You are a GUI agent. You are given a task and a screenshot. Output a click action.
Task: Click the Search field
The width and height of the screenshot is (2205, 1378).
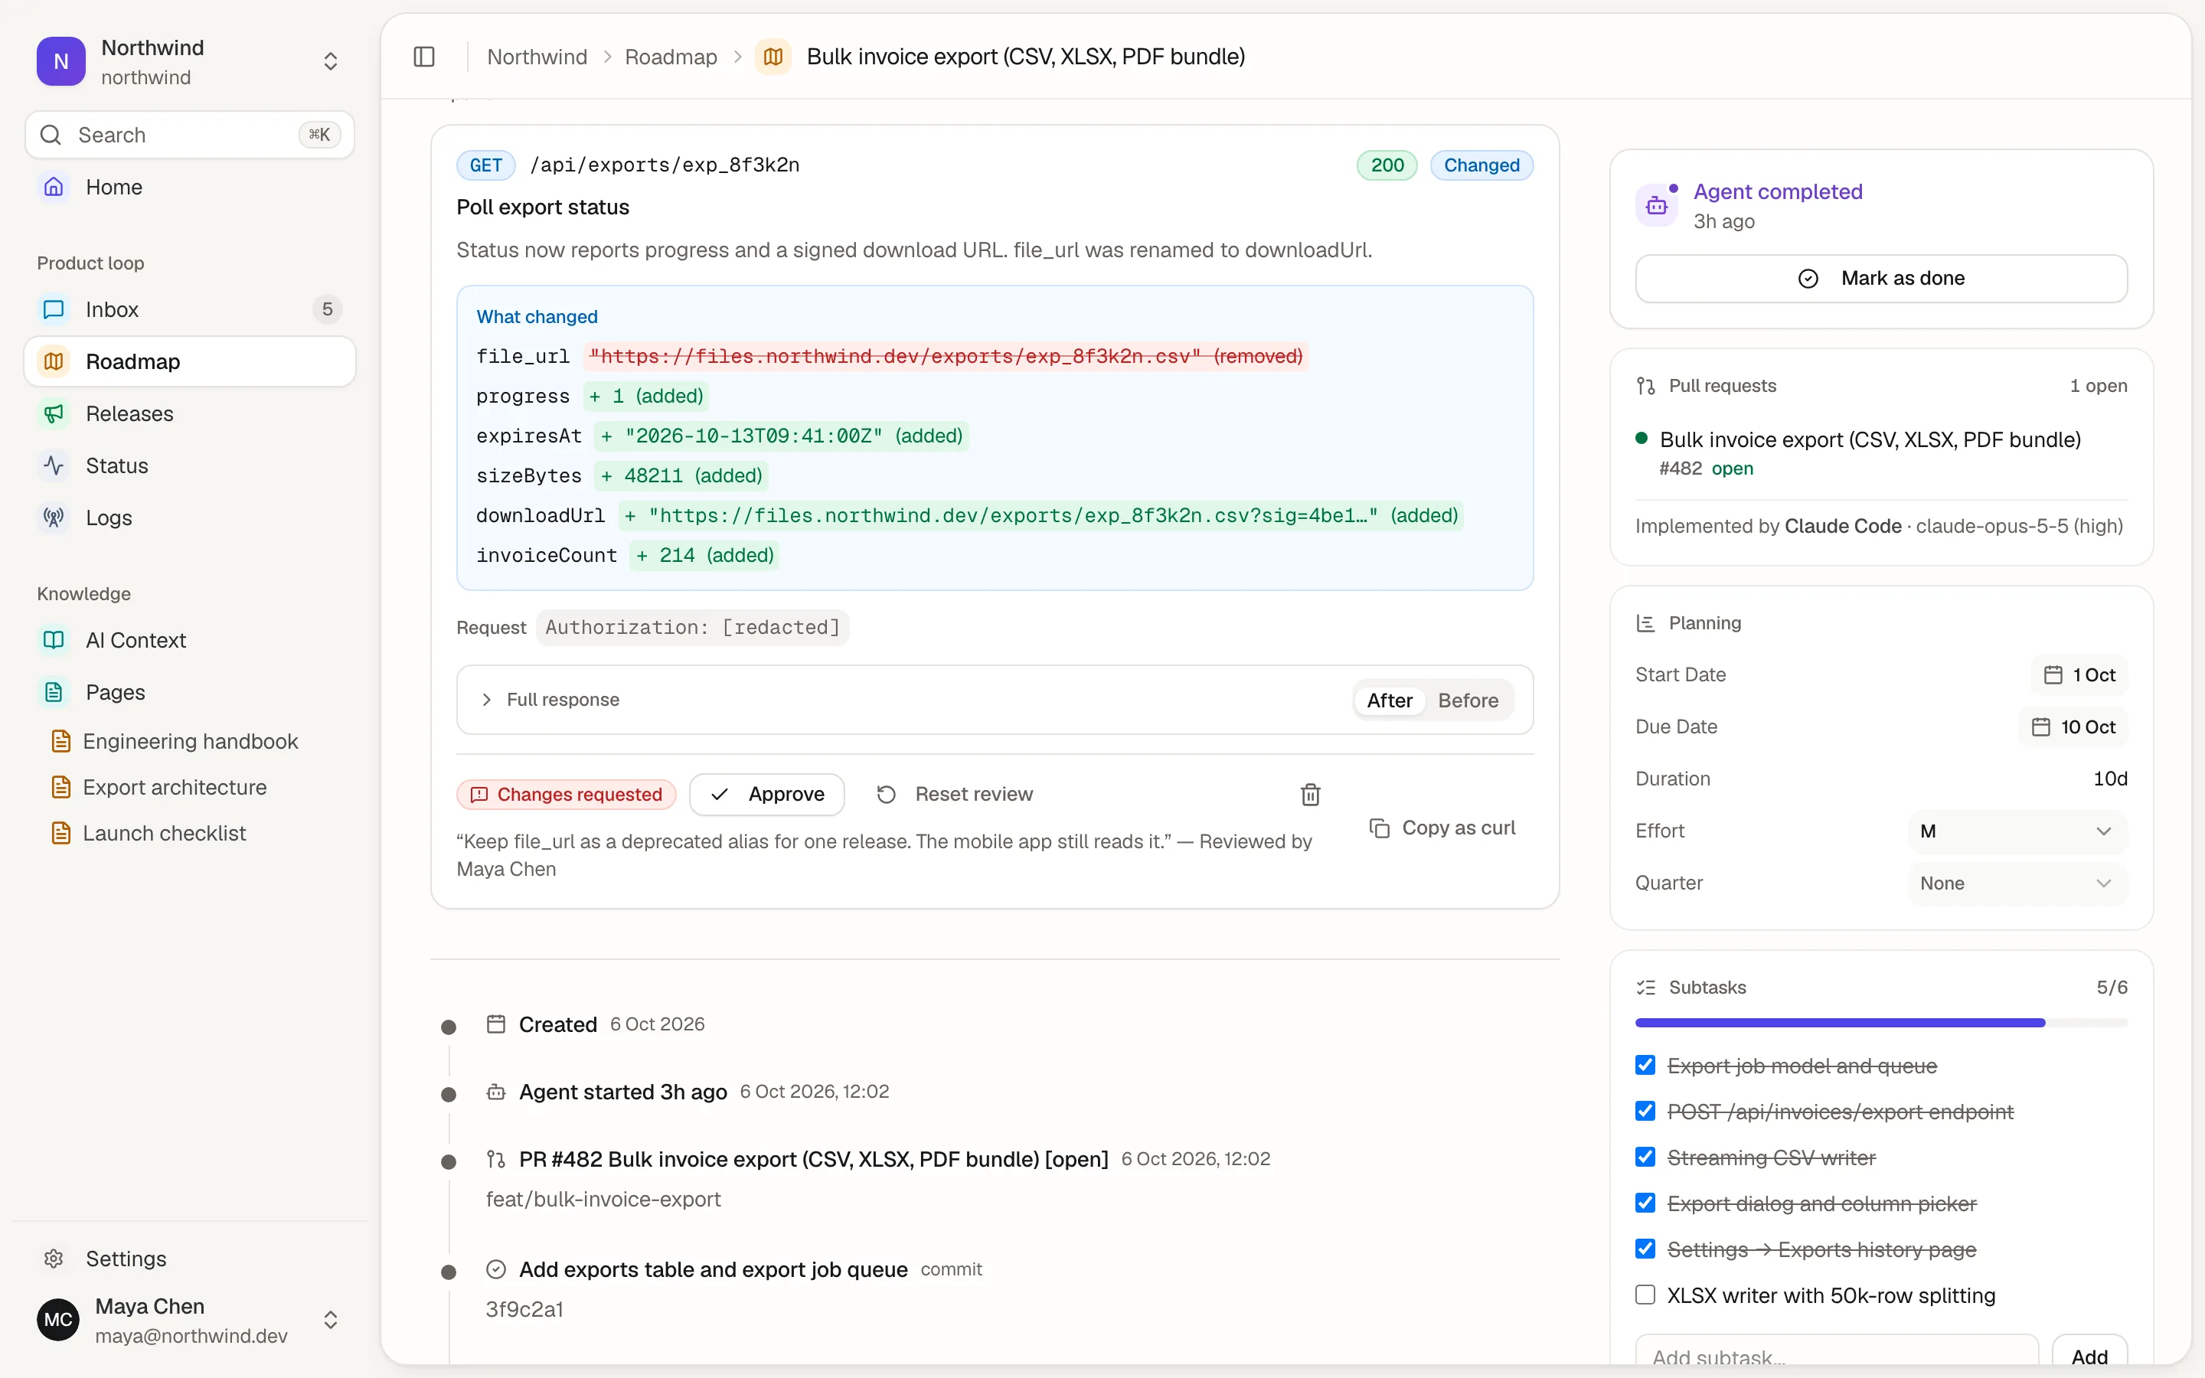190,135
